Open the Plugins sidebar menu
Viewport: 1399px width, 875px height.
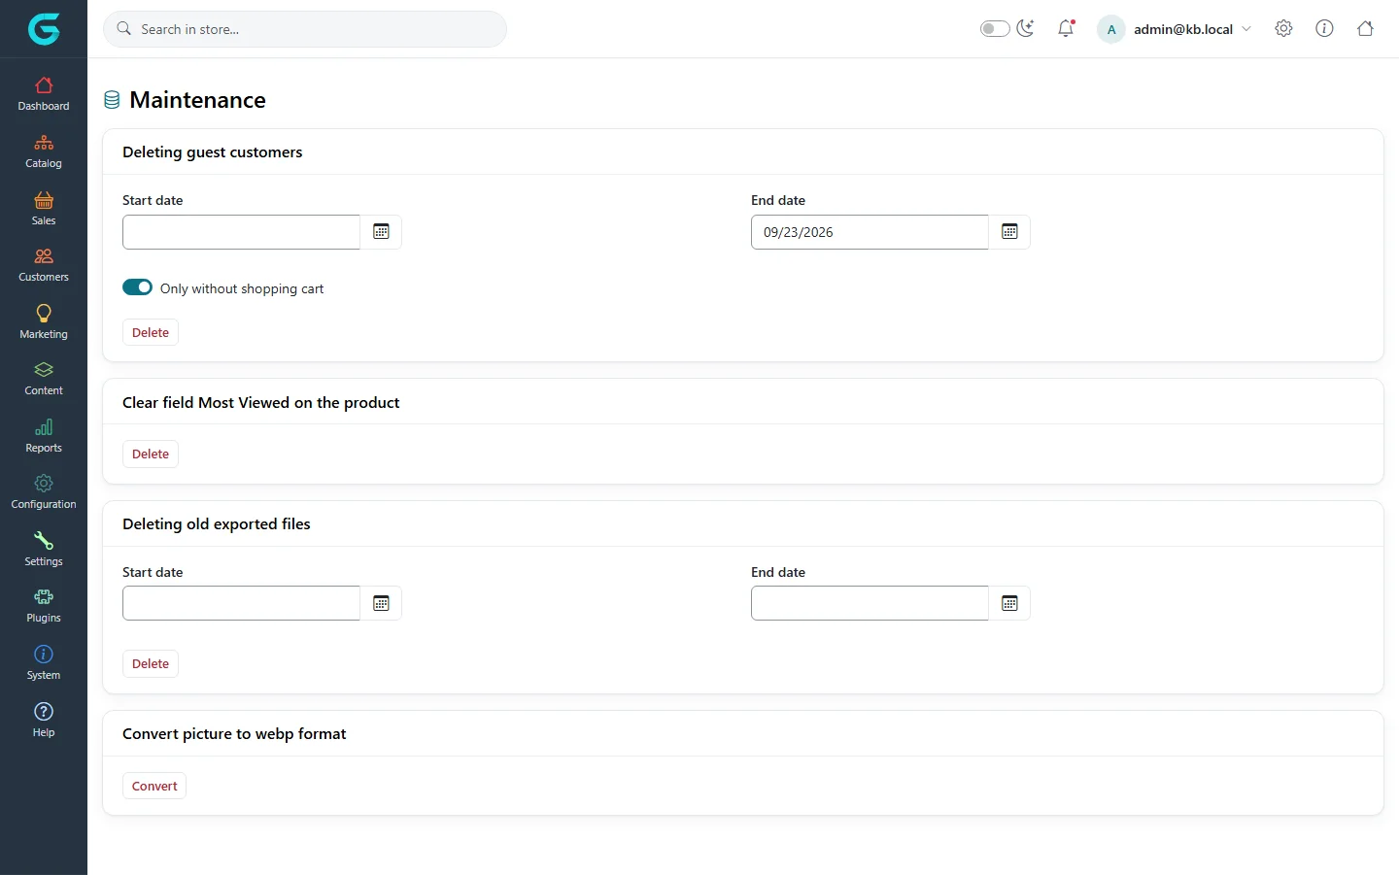(44, 606)
